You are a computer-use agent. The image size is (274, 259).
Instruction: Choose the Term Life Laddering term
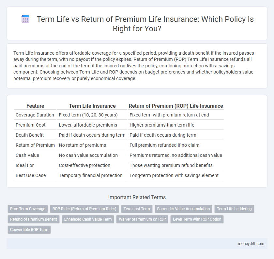[234, 209]
